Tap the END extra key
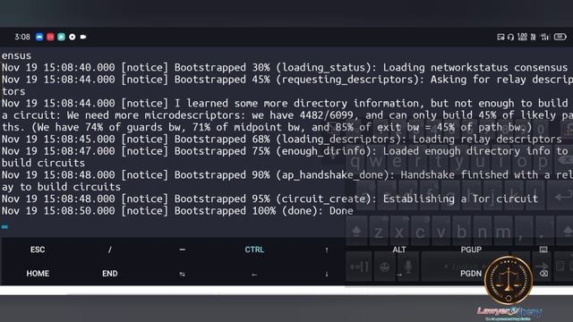 (109, 274)
